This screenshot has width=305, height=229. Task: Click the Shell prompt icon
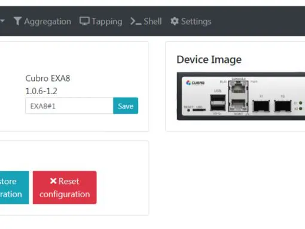pos(136,21)
